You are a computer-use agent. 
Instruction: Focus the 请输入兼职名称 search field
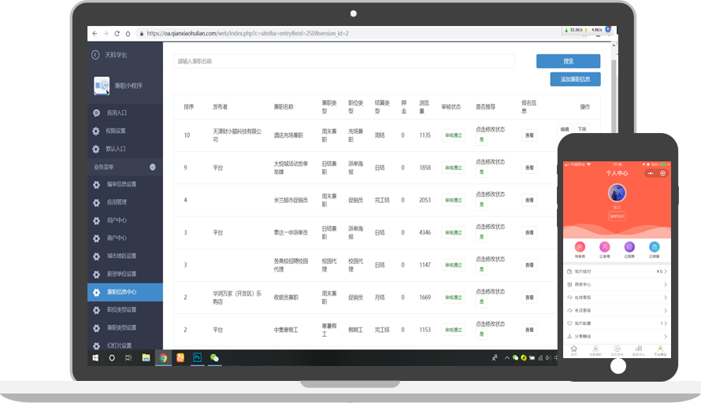point(343,61)
